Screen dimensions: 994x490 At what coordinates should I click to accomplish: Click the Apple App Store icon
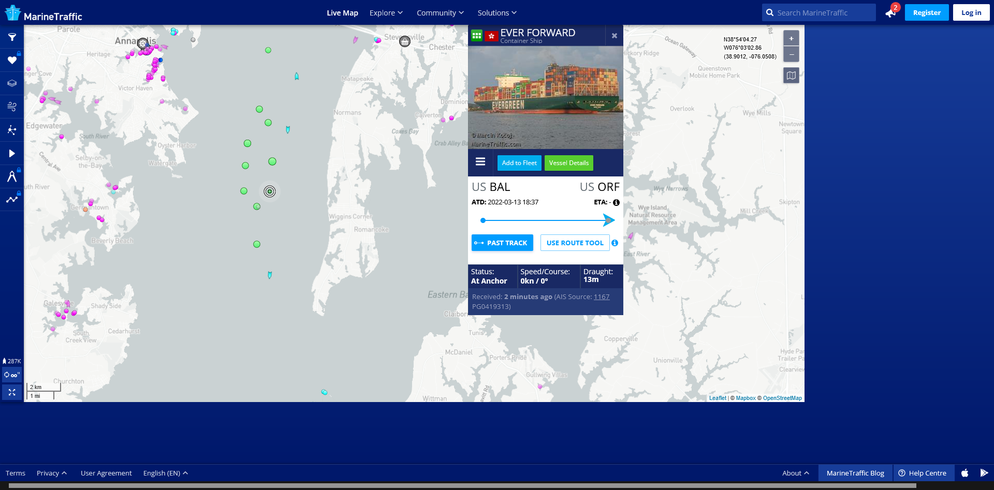point(965,473)
